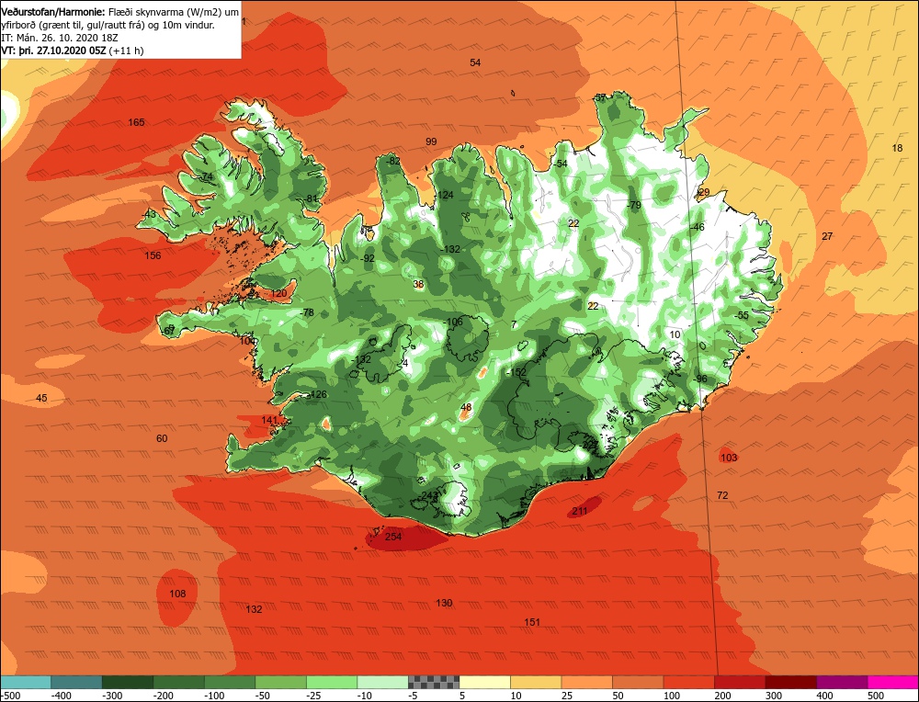Click the value -96 in the southeast
This screenshot has height=702, width=919.
700,379
